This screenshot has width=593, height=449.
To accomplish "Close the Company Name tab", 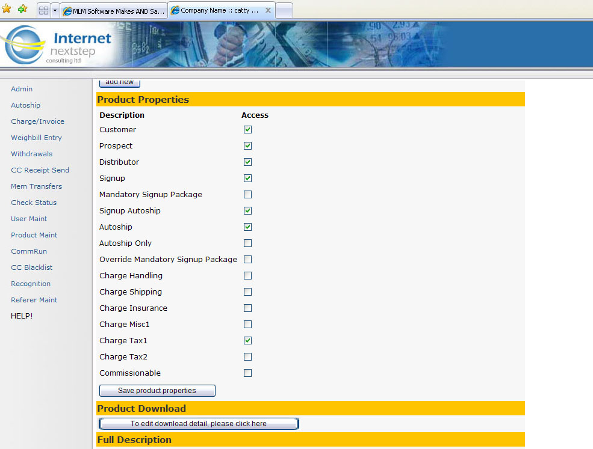I will pos(268,10).
